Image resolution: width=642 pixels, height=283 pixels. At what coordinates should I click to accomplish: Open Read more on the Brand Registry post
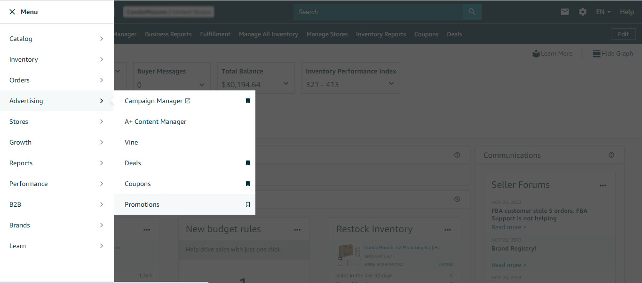point(508,265)
